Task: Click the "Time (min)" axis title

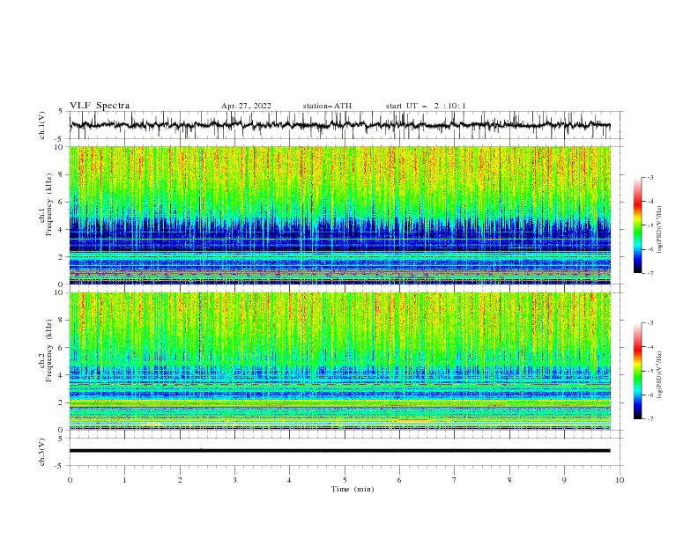Action: (353, 489)
